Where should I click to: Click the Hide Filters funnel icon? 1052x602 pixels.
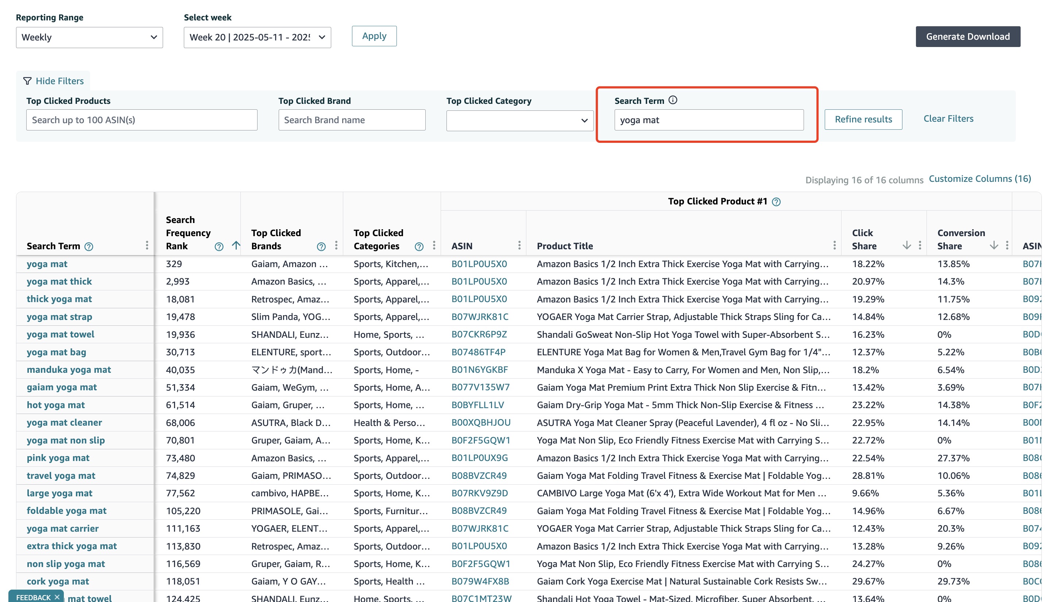click(27, 81)
